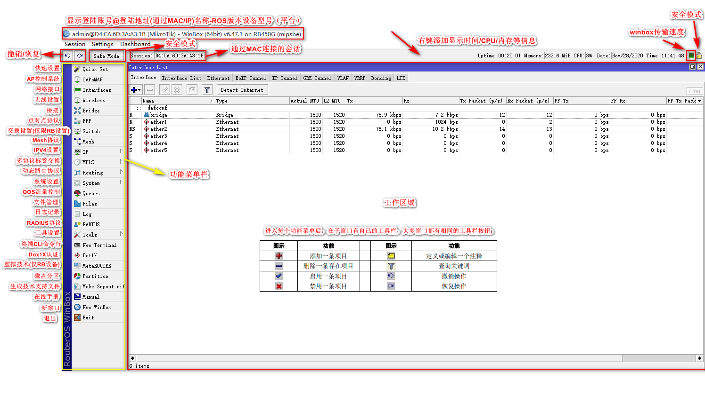Open Log in the sidebar
This screenshot has height=412, width=705.
pyautogui.click(x=98, y=214)
